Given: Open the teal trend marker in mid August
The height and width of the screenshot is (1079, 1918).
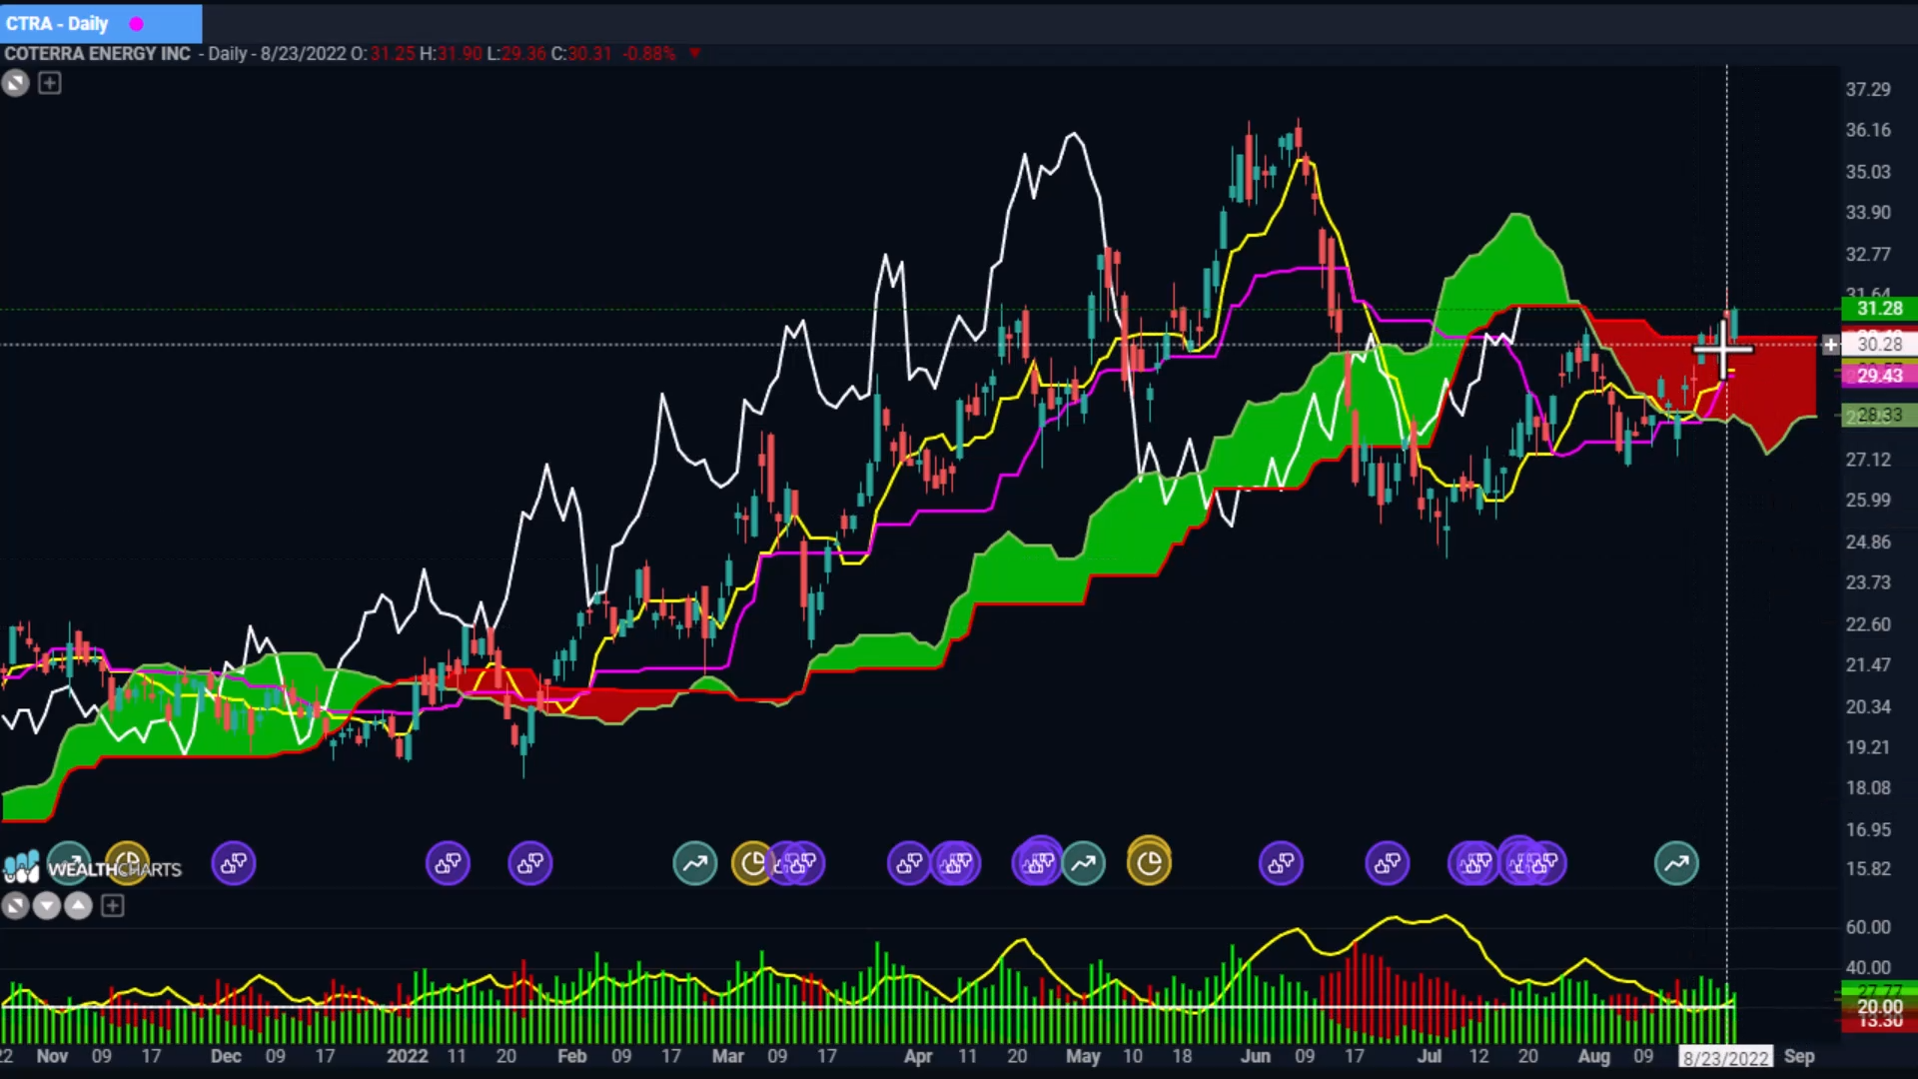Looking at the screenshot, I should pos(1676,863).
